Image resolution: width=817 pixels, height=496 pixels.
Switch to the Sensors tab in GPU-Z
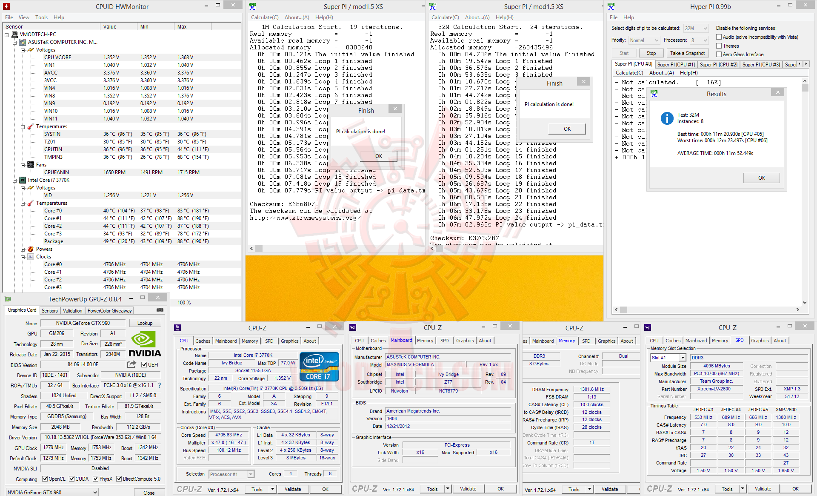click(x=49, y=311)
